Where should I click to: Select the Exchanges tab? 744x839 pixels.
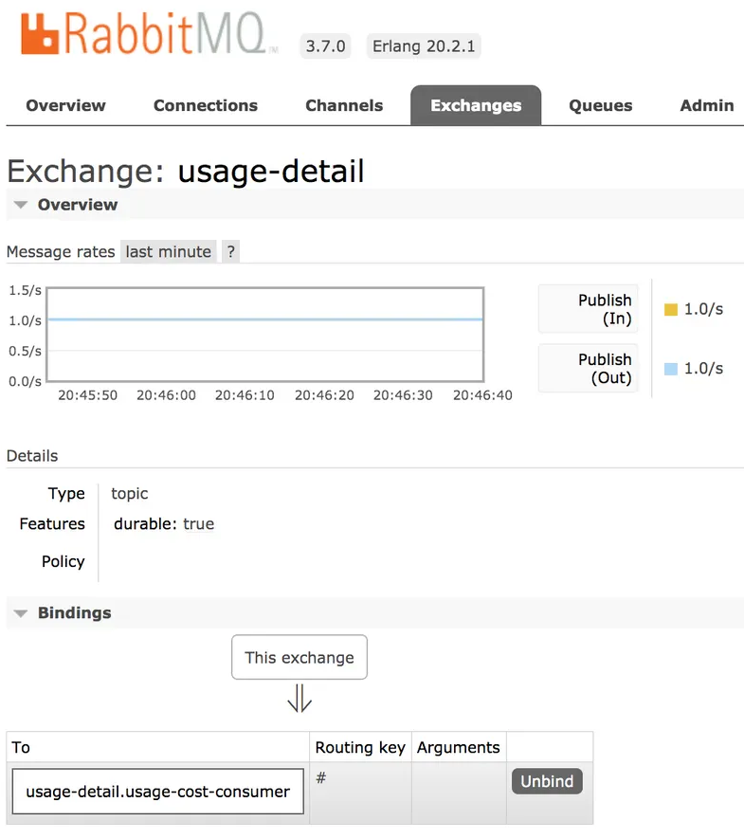click(x=476, y=105)
